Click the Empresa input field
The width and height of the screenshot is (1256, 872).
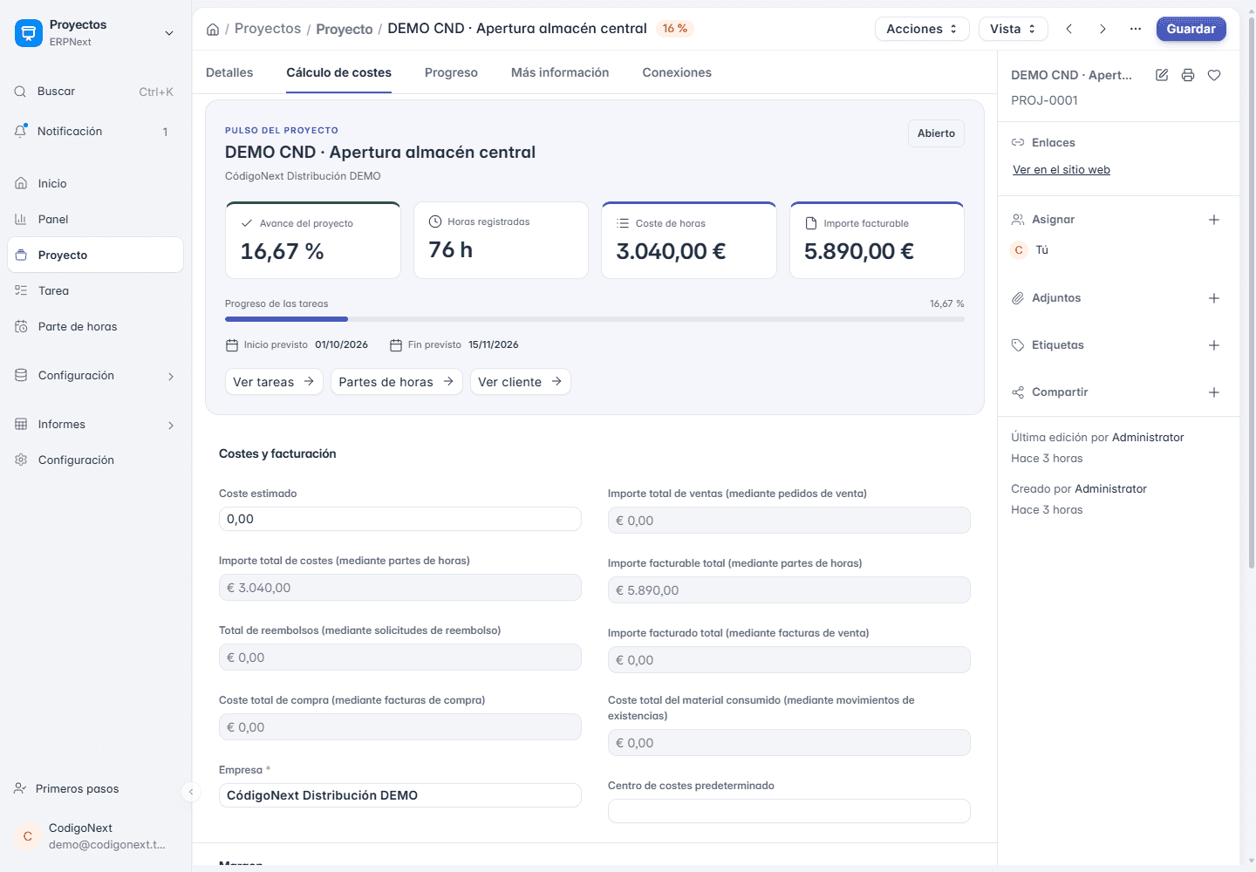click(x=399, y=795)
